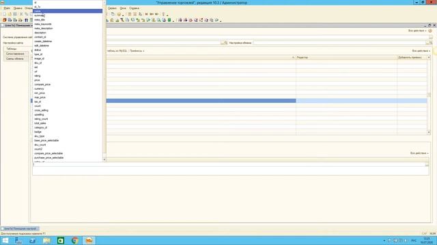
Task: Choose 'contact_id' from the dropdown list
Action: click(40, 37)
